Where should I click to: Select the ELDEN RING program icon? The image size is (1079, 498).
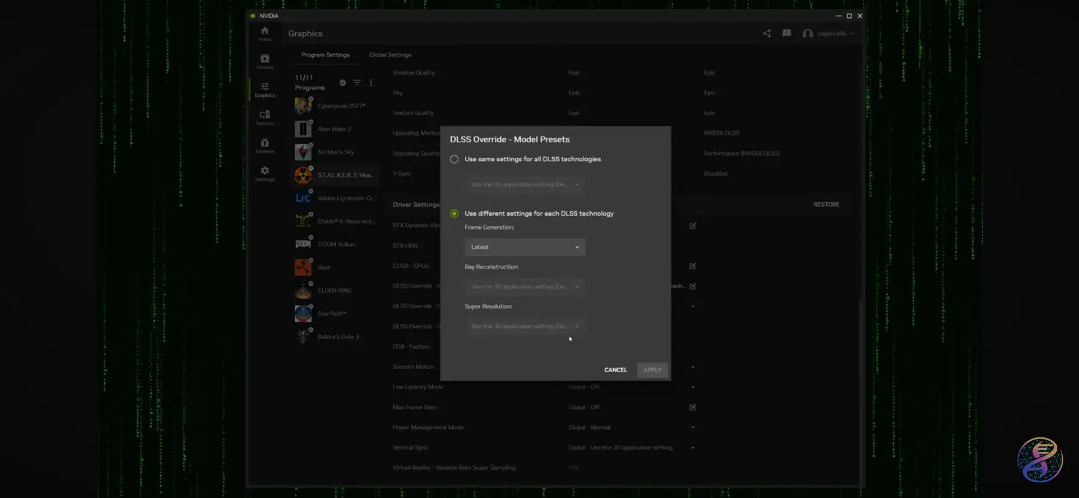click(x=303, y=290)
